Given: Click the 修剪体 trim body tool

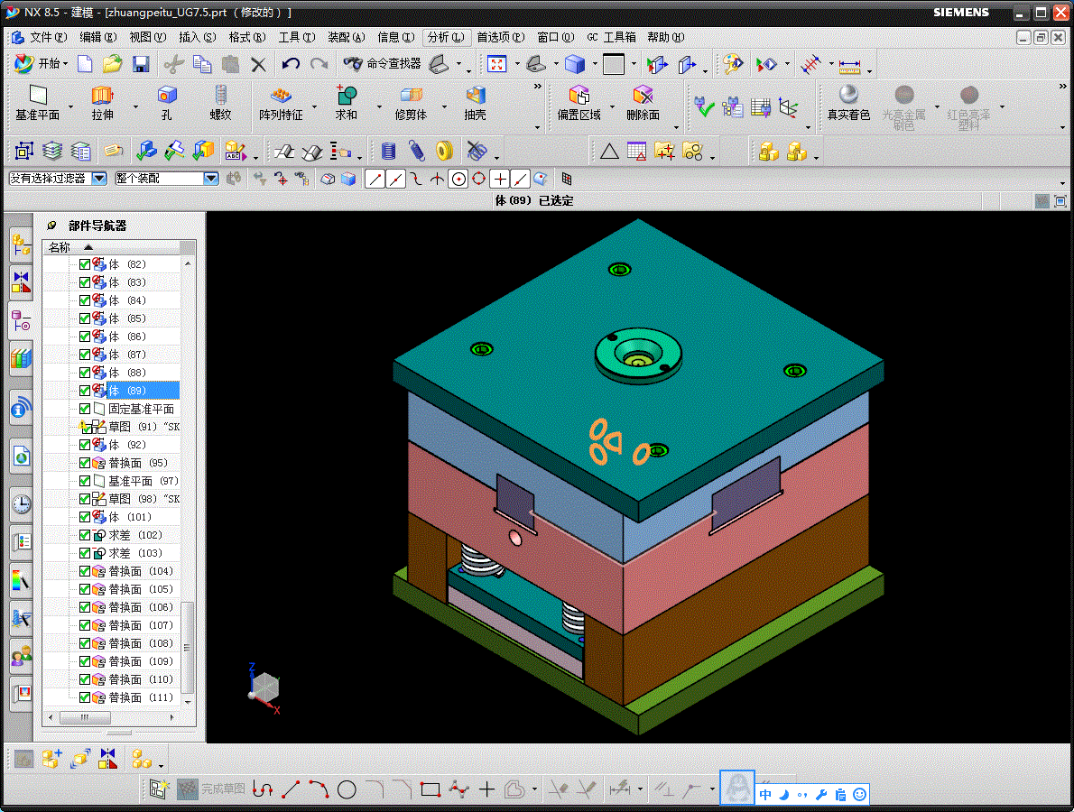Looking at the screenshot, I should coord(411,103).
